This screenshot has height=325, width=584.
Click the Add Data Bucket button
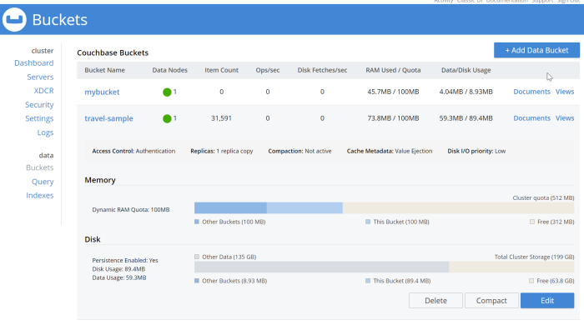(x=536, y=50)
